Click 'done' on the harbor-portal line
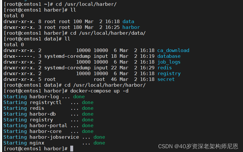Image resolution: width=243 pixels, height=152 pixels. coord(88,126)
